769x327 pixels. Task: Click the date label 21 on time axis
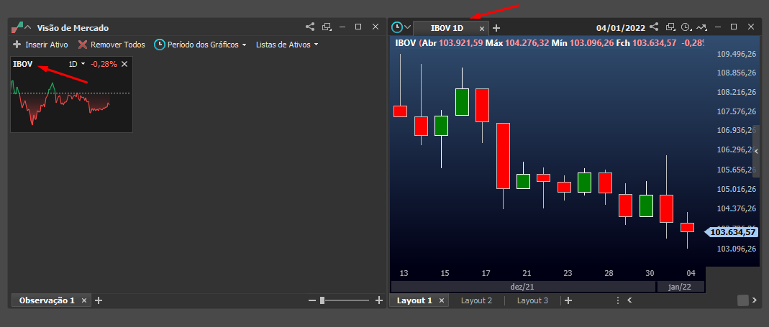coord(527,273)
